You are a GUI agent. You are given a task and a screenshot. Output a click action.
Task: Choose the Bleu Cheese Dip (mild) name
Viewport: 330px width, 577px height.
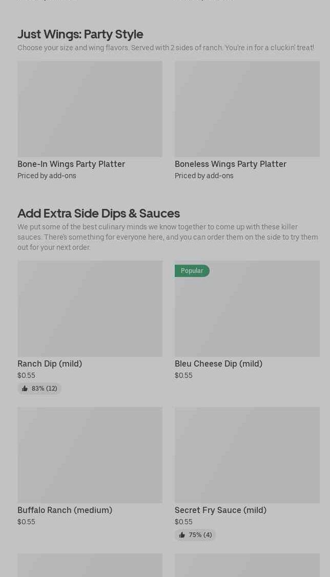[218, 364]
